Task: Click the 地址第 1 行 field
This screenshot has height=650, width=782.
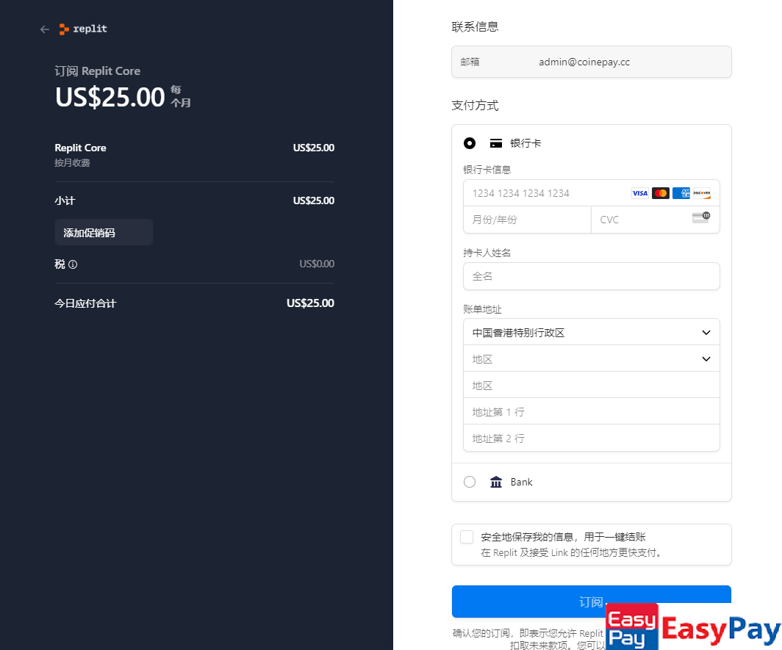Action: [x=592, y=412]
